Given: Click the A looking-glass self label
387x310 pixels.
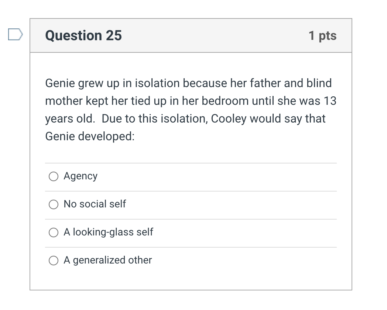Looking at the screenshot, I should (109, 232).
